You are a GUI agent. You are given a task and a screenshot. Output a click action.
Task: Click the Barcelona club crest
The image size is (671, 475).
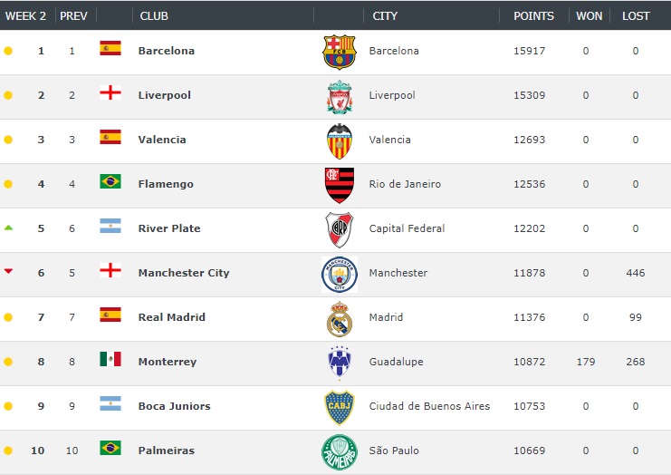click(x=340, y=52)
